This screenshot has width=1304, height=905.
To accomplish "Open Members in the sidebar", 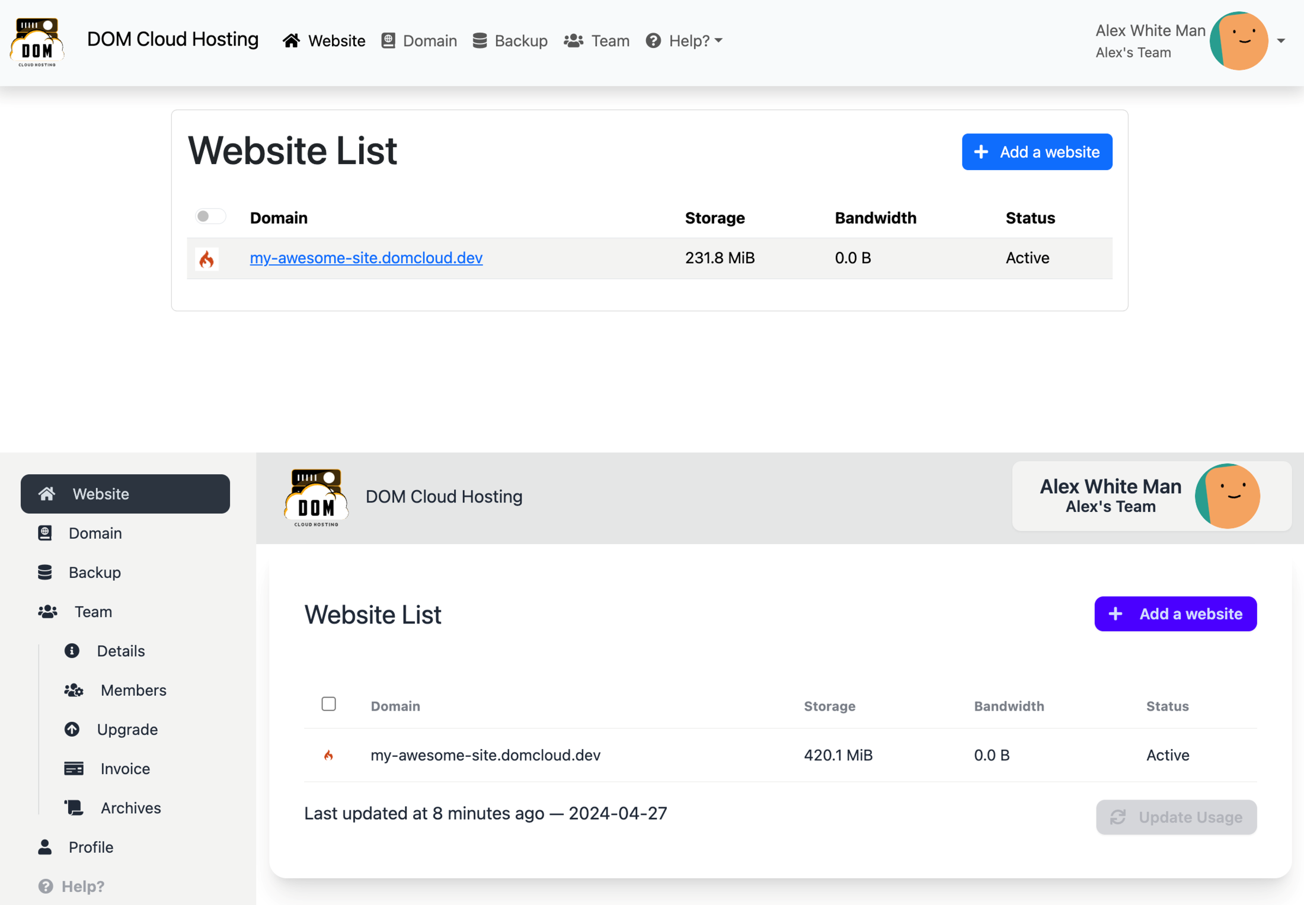I will pos(133,690).
